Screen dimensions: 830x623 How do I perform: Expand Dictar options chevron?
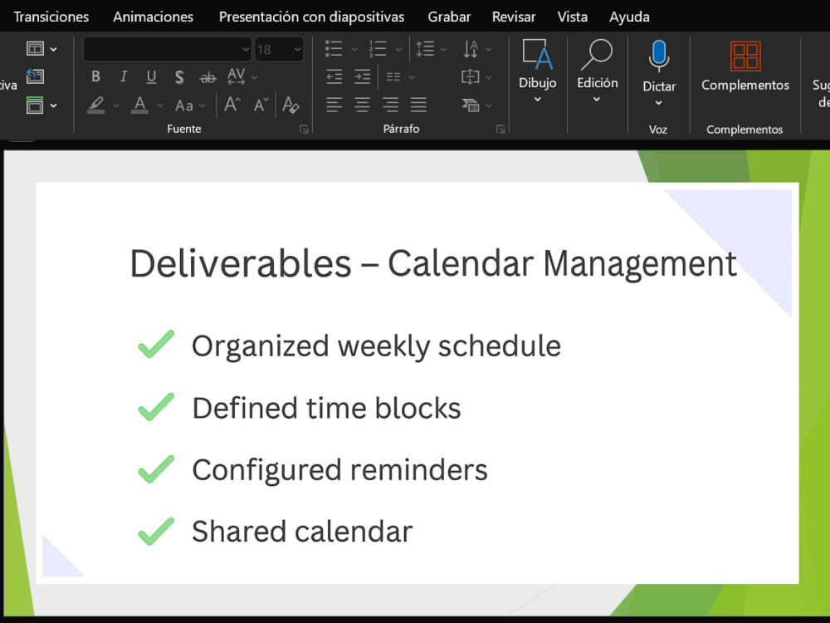(658, 103)
